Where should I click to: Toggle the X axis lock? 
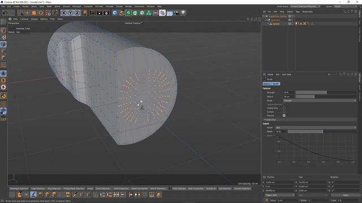pos(63,13)
